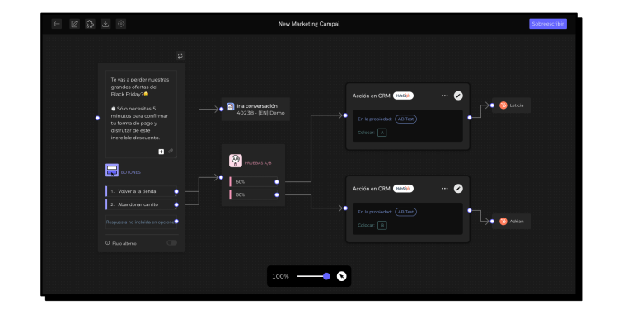Click output connector of upper CRM node

point(470,118)
